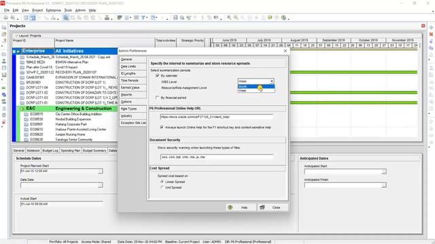435x244 pixels.
Task: Click the red Risks icon at sidebar bottom
Action: pyautogui.click(x=4, y=122)
